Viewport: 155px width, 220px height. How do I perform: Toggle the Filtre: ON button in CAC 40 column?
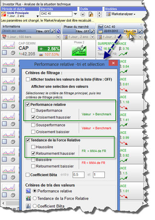[x=130, y=31]
